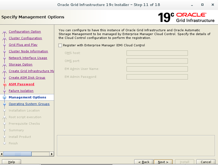Click the Install Product step text
Screen dimensions: 218x165
pyautogui.click(x=20, y=137)
